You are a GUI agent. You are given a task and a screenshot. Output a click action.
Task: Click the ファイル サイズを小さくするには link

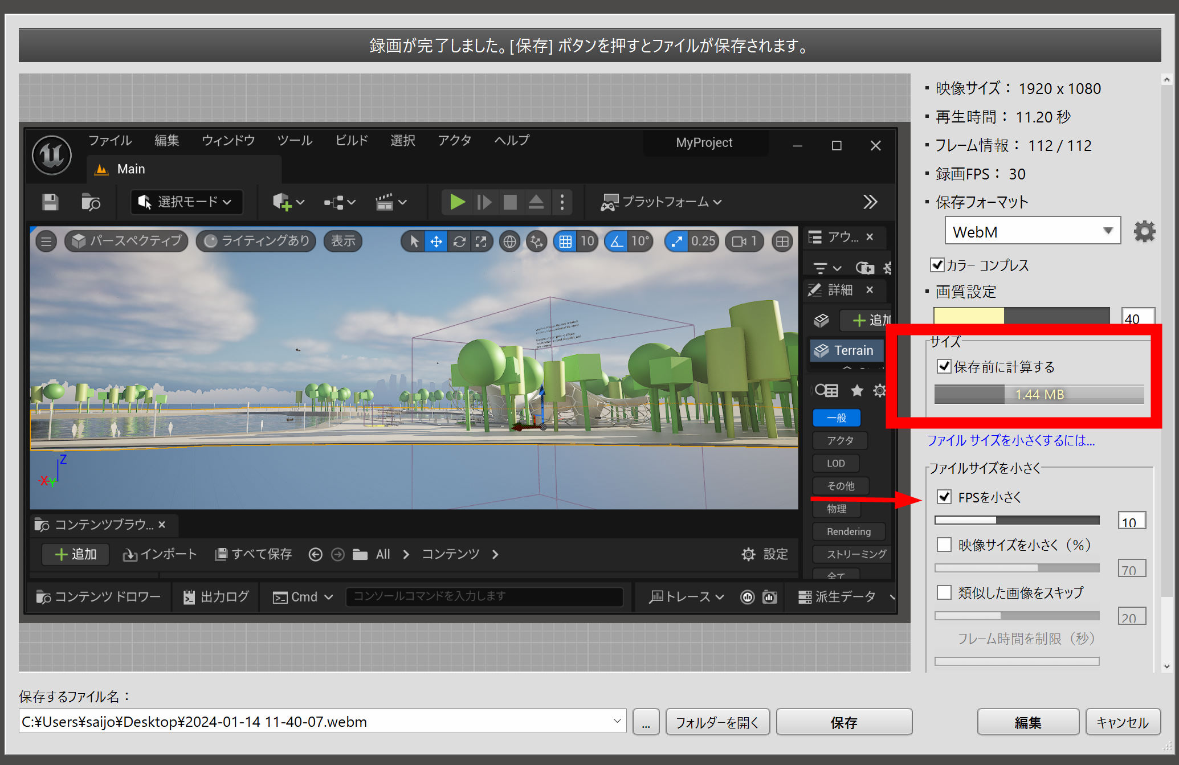(x=1010, y=440)
